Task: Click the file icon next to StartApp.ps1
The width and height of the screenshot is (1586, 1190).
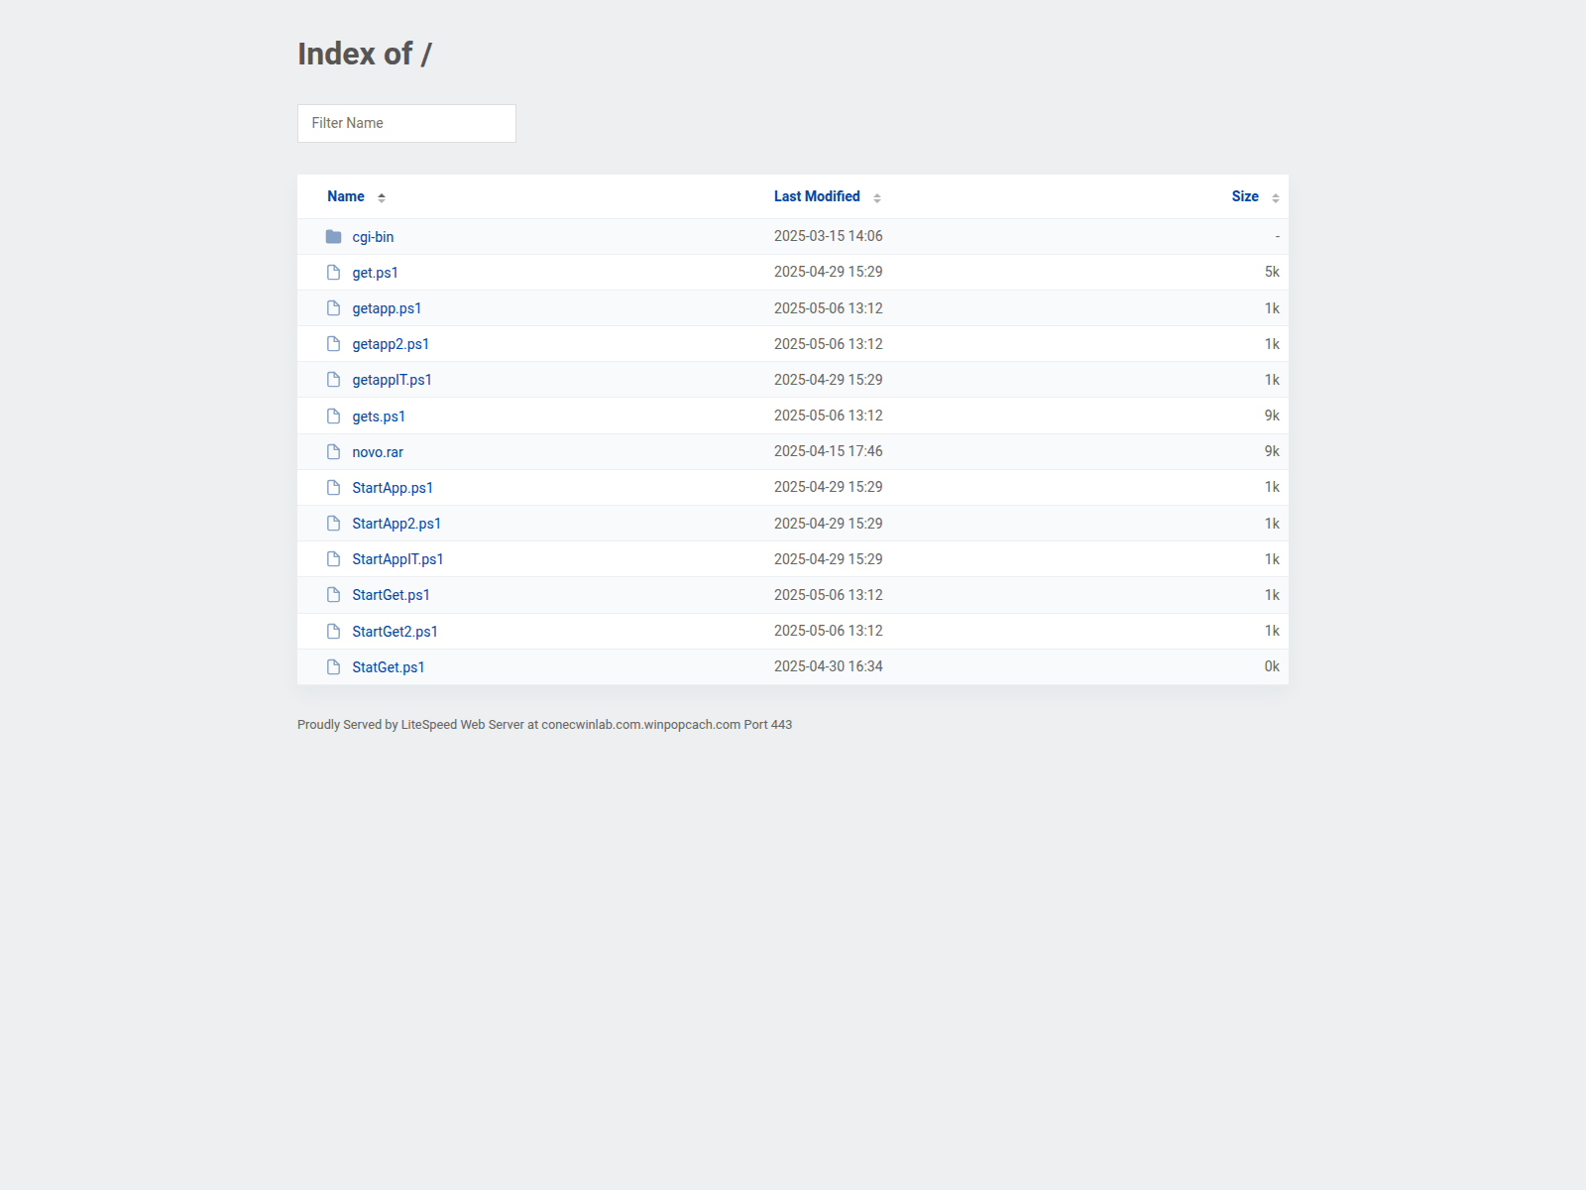Action: [334, 487]
